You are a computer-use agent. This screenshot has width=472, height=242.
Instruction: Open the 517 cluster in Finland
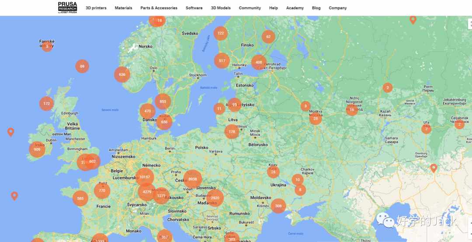(x=222, y=61)
